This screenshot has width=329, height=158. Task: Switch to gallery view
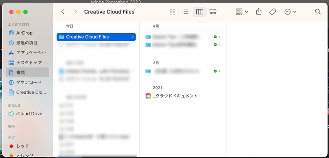(213, 12)
